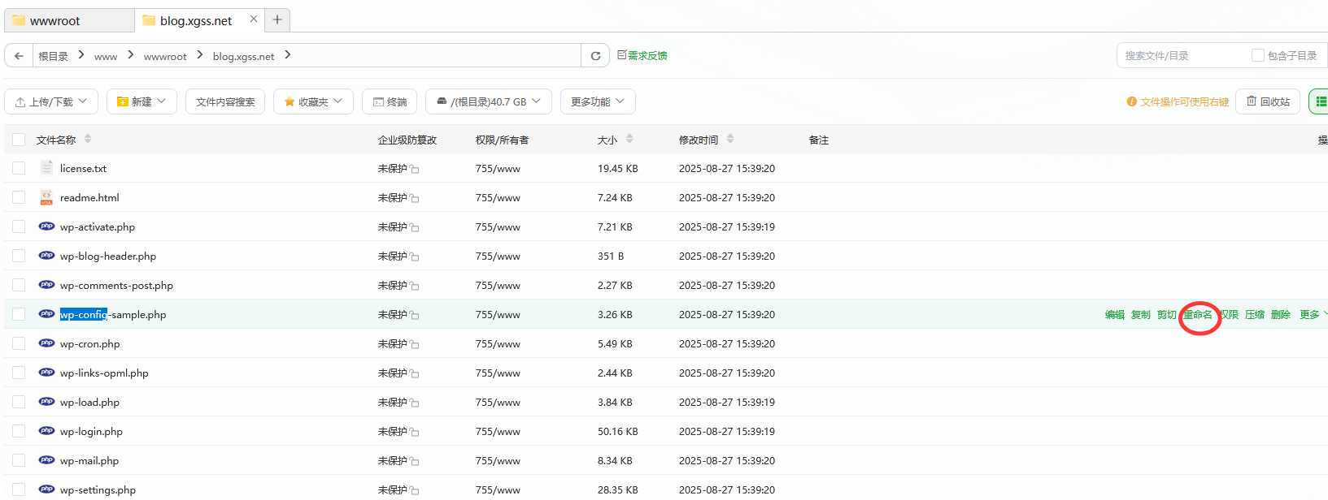Refresh the directory with the reload icon
Viewport: 1328px width, 500px height.
click(x=595, y=56)
